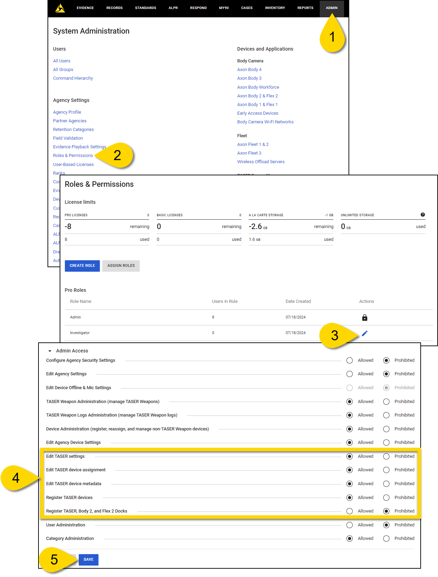Open the Roles & Permissions link
The image size is (438, 577).
click(73, 156)
